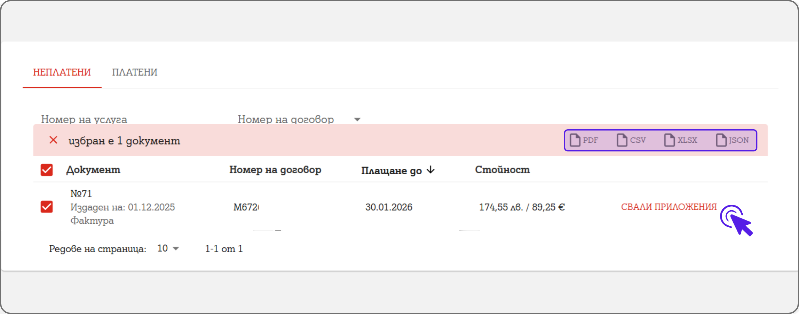Toggle the select-all checkbox in the table header
The image size is (799, 314).
point(46,170)
